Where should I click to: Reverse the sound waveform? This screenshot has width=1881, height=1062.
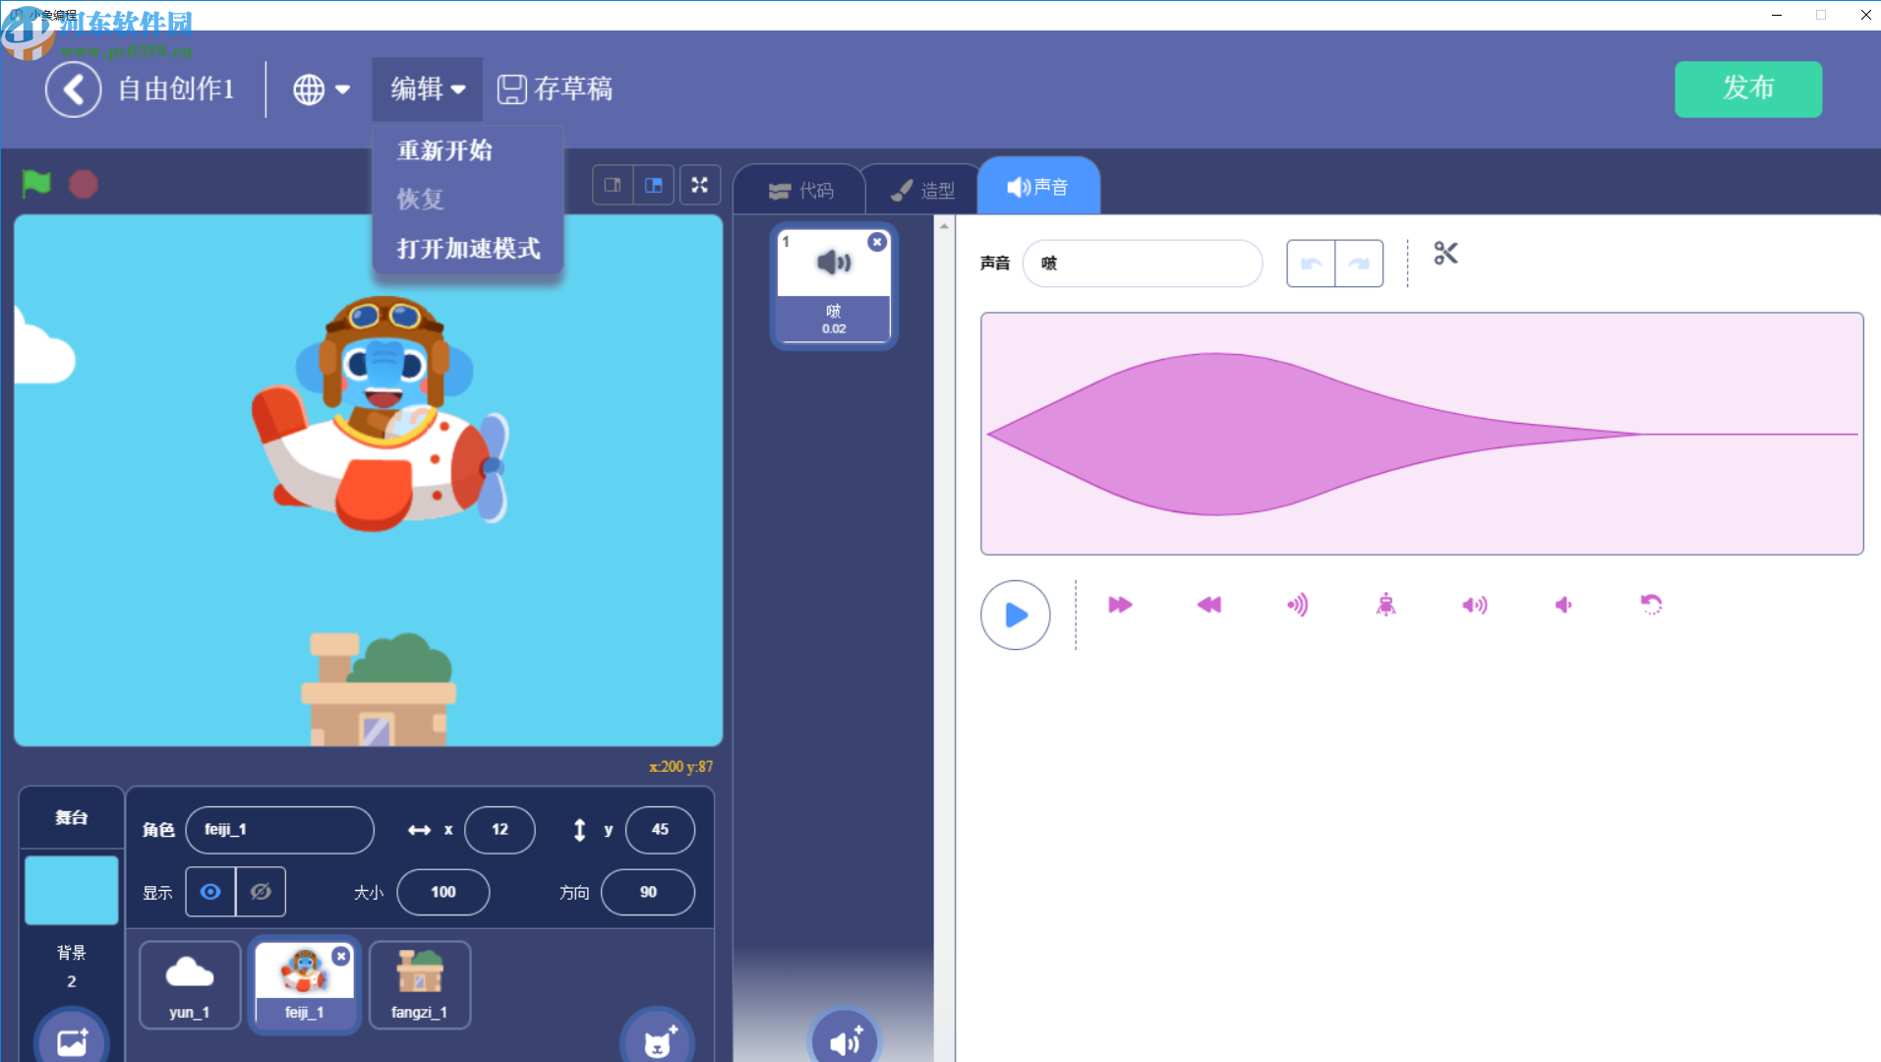point(1651,605)
